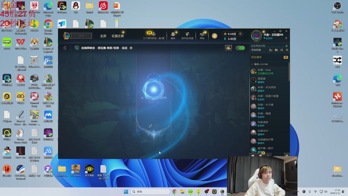Open File Explorer from the taskbar
348x196 pixels.
tap(182, 192)
